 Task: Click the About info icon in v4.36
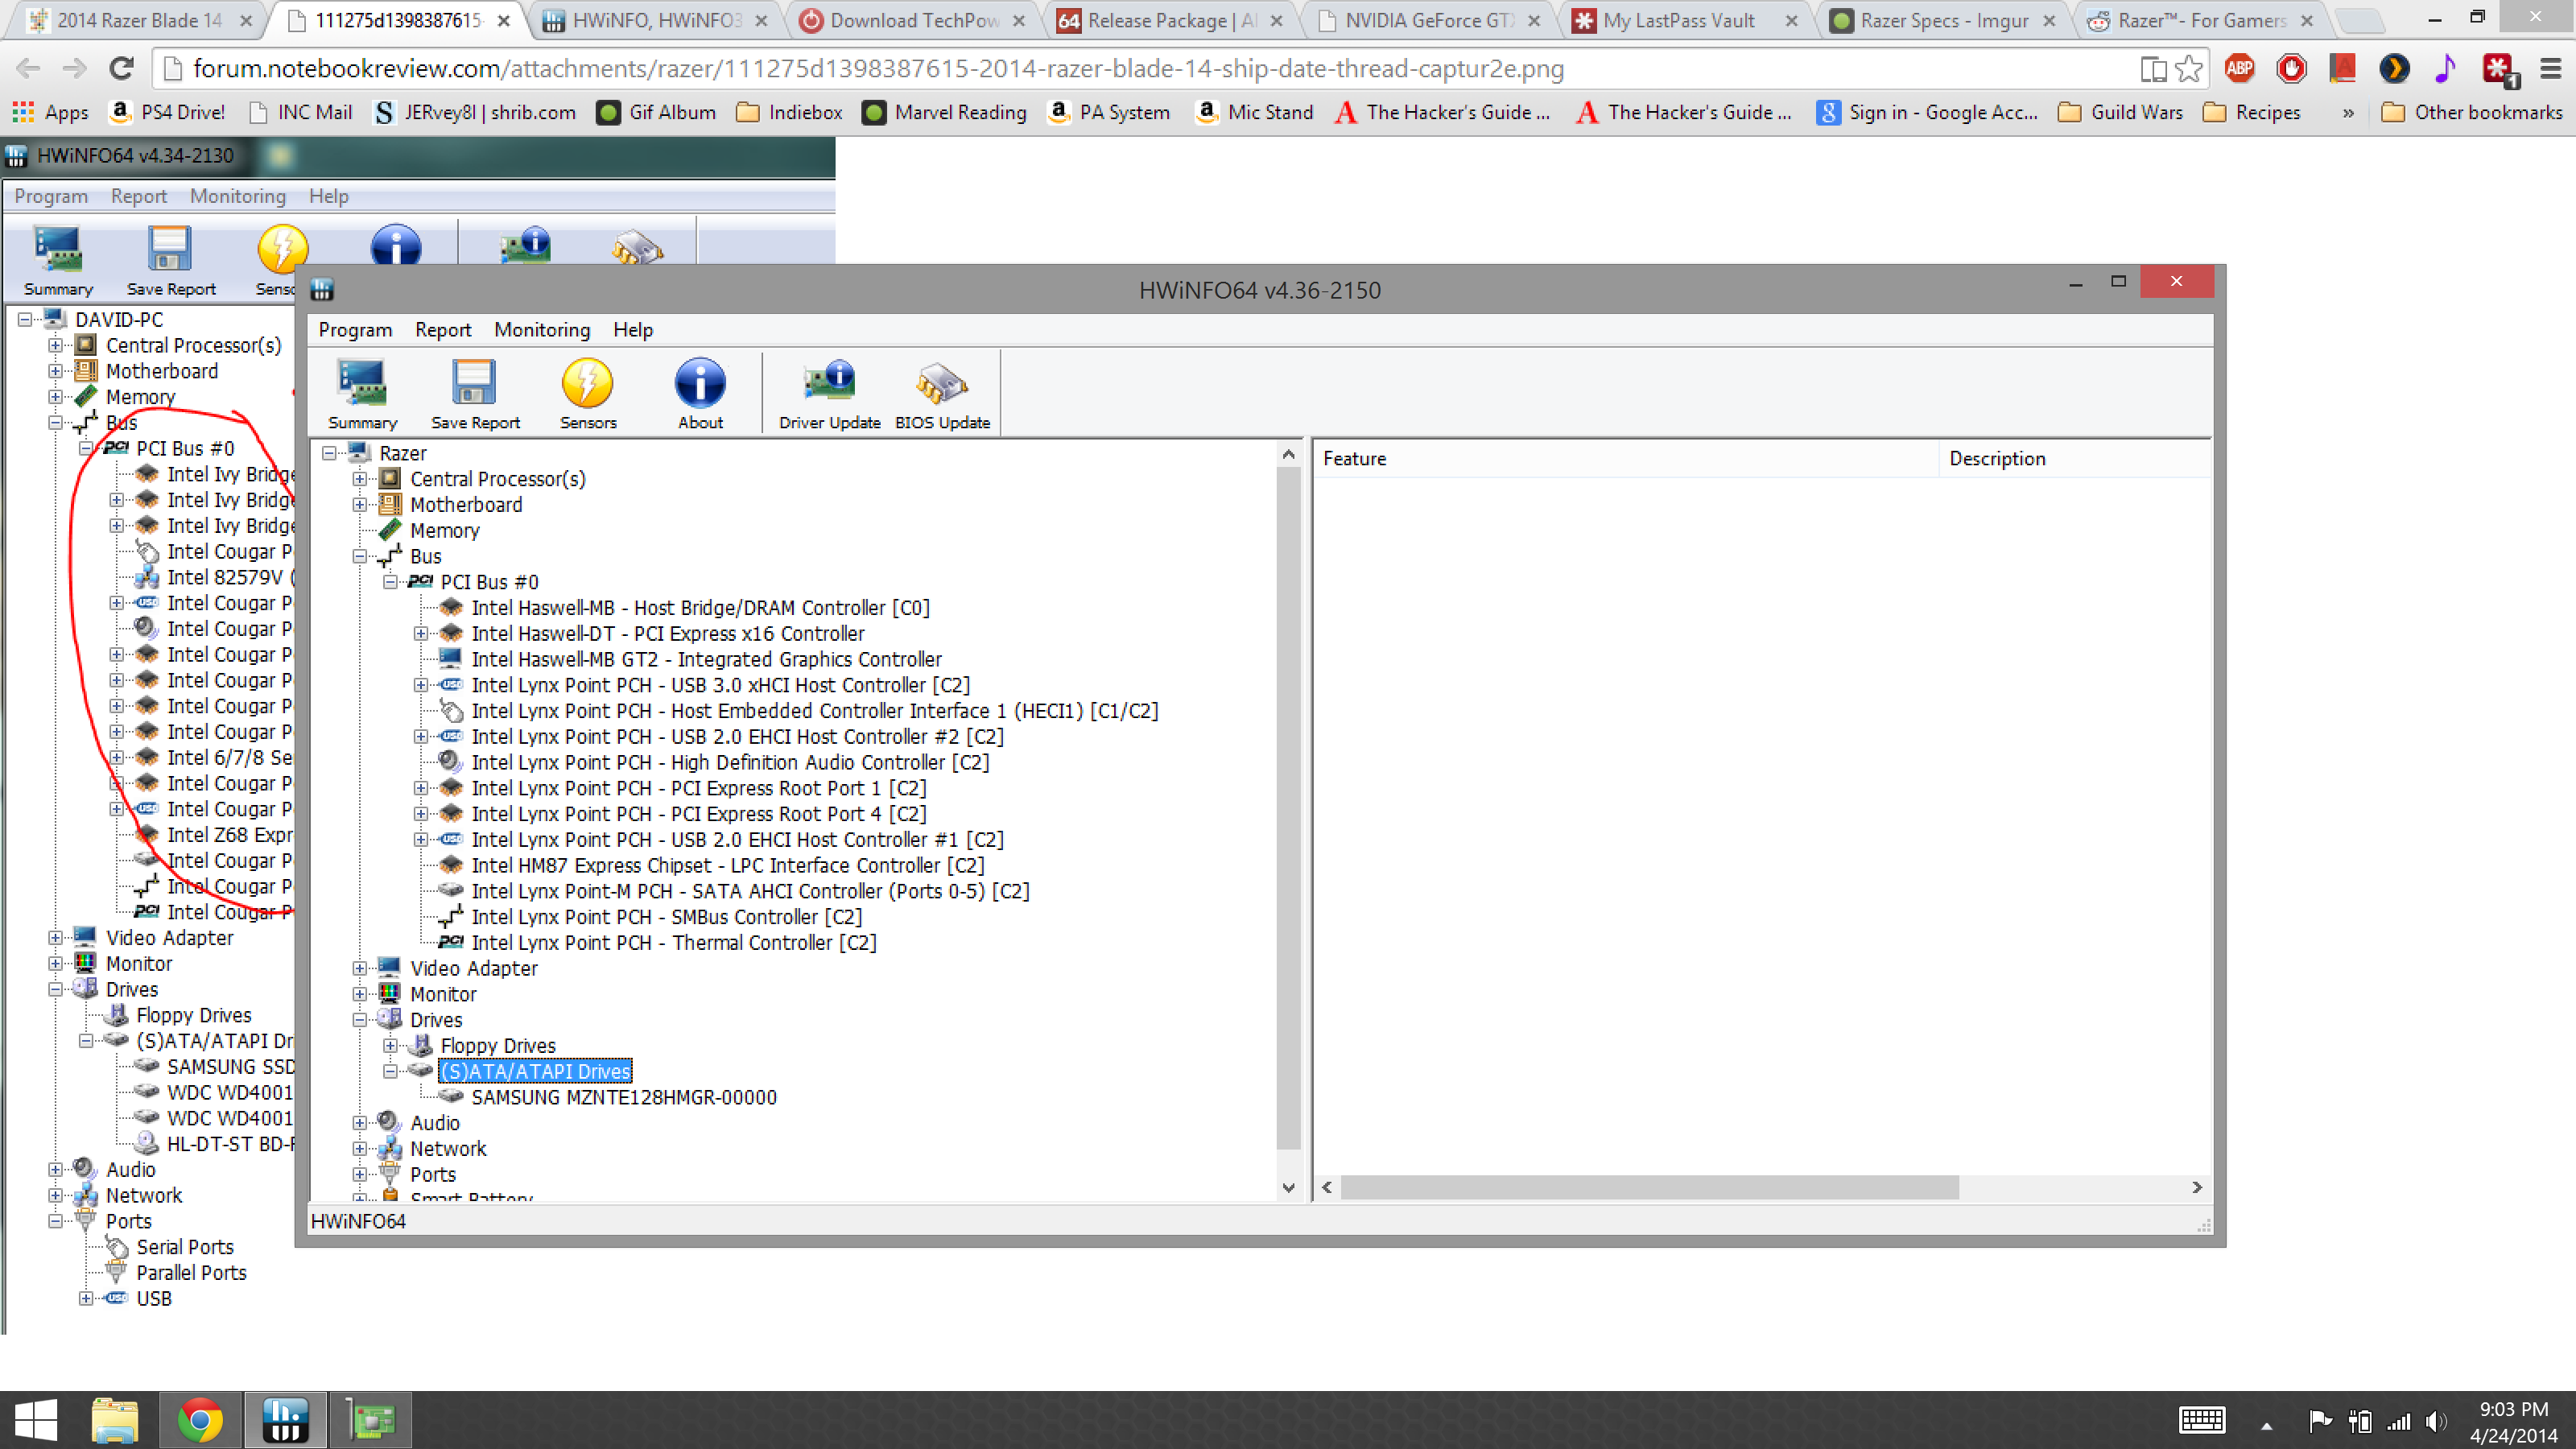click(700, 395)
